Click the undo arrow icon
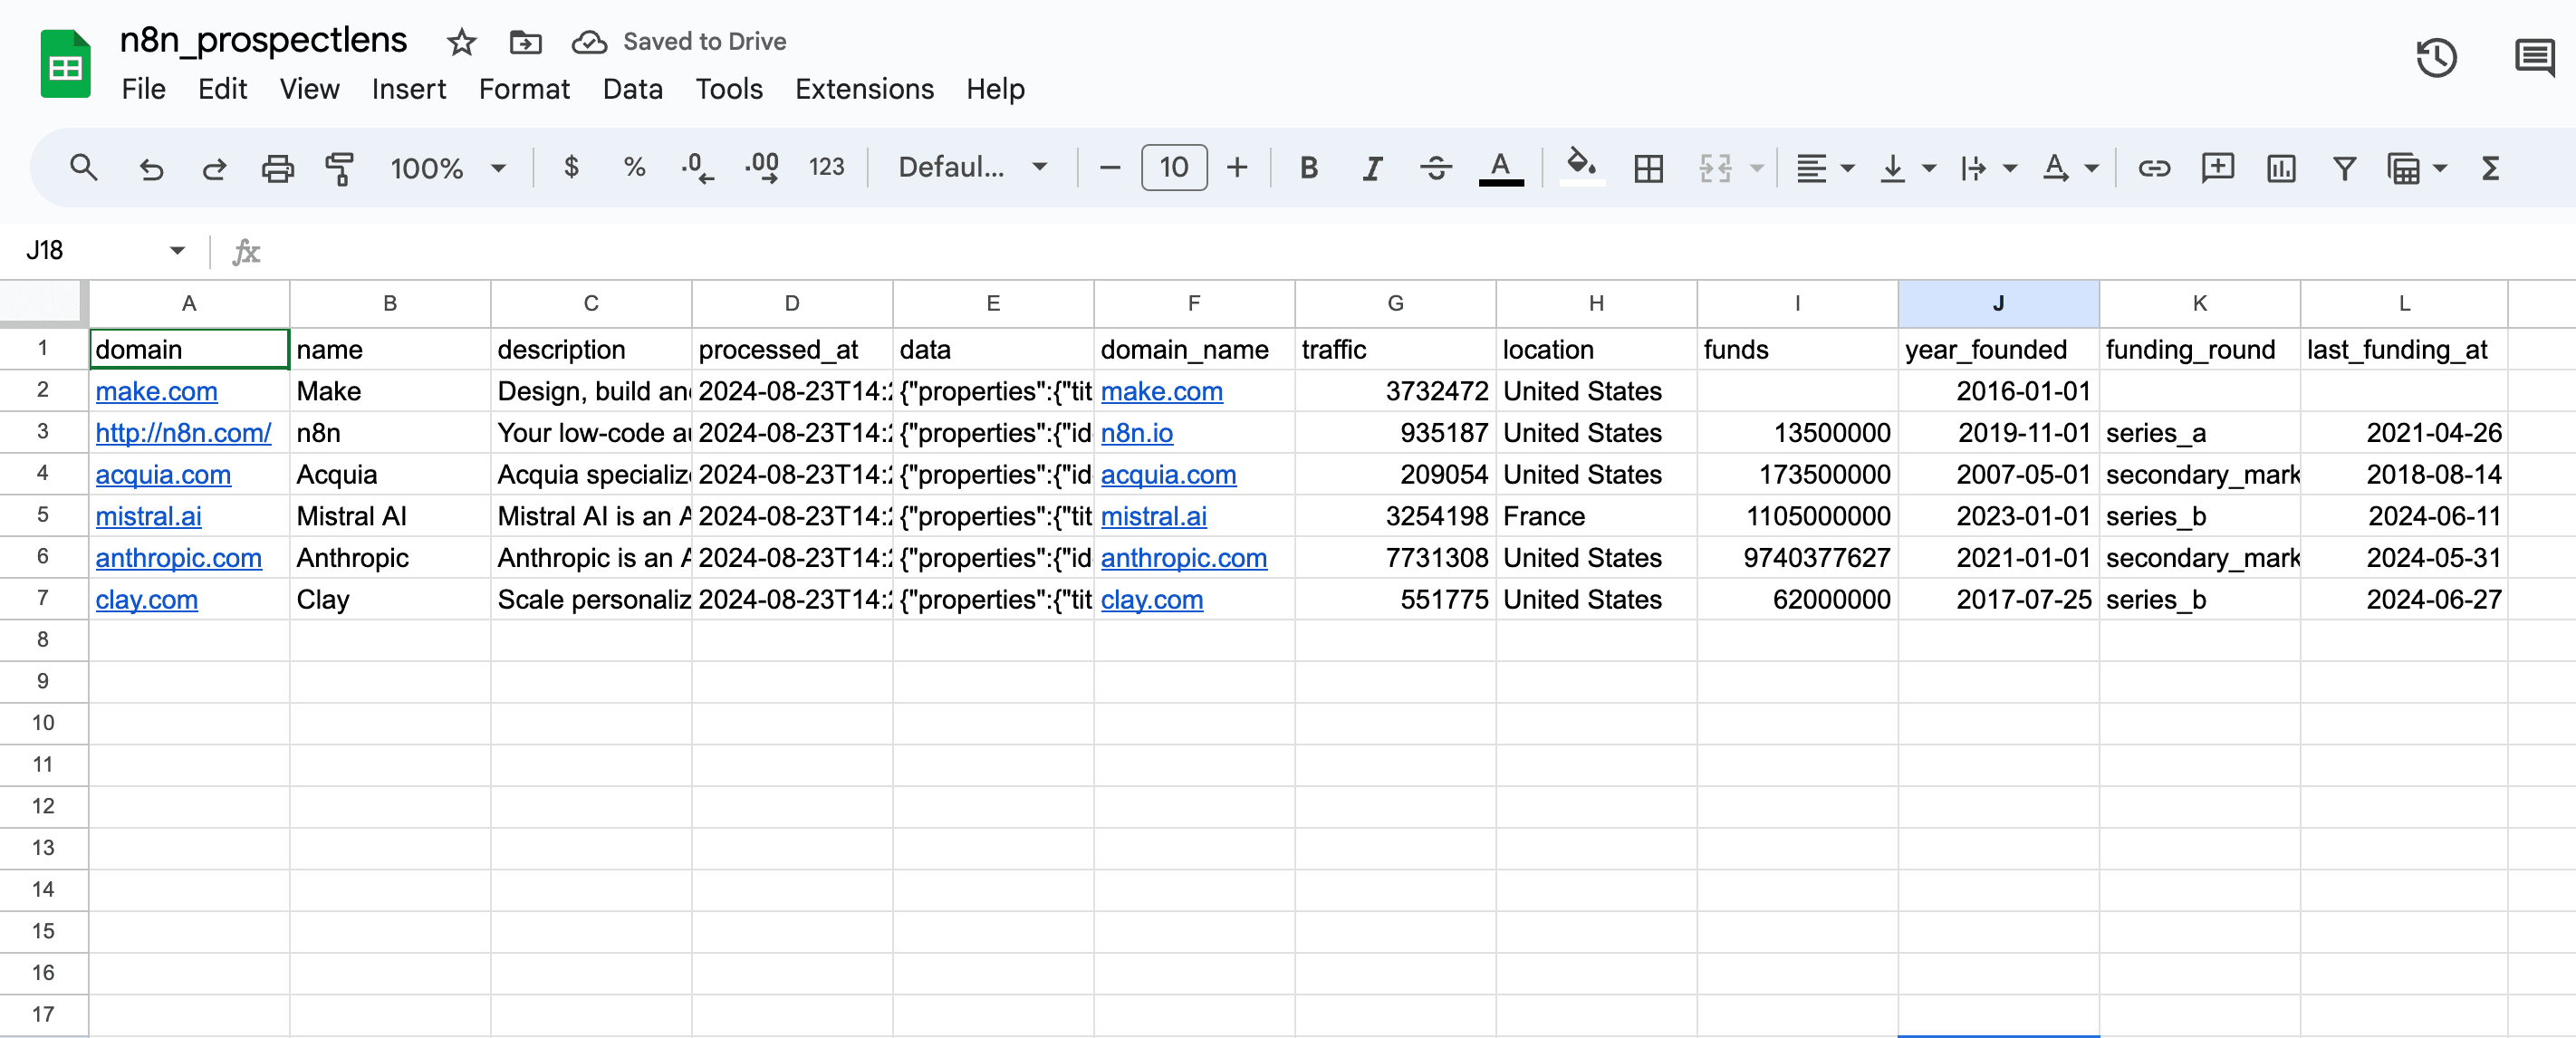This screenshot has height=1038, width=2576. pyautogui.click(x=151, y=168)
